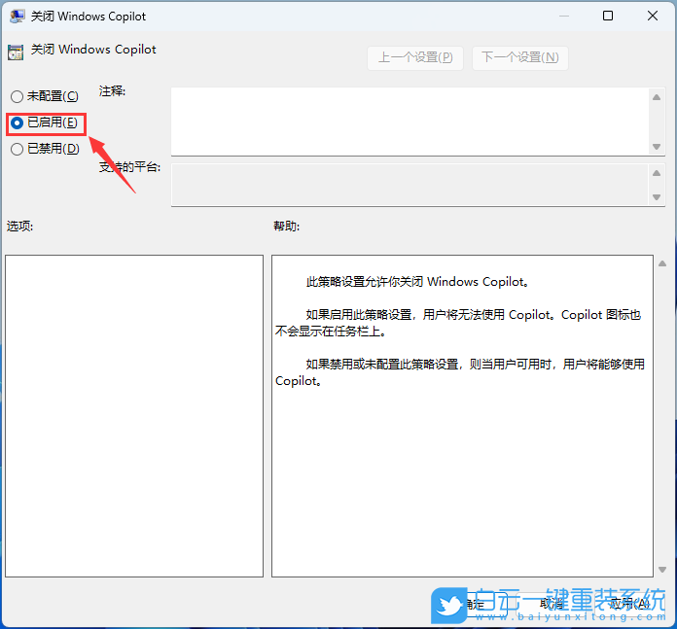Click the 下一个设置(N) button
677x629 pixels.
pyautogui.click(x=519, y=57)
